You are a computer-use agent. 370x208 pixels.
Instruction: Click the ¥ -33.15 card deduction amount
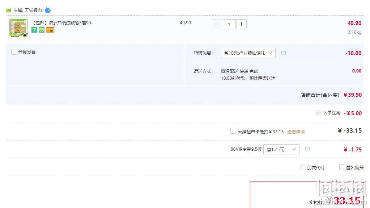point(350,130)
